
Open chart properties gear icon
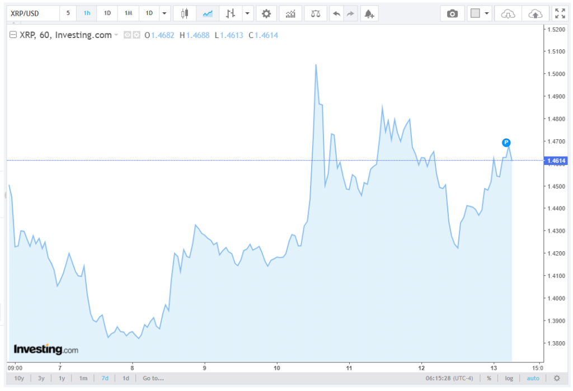pos(266,13)
